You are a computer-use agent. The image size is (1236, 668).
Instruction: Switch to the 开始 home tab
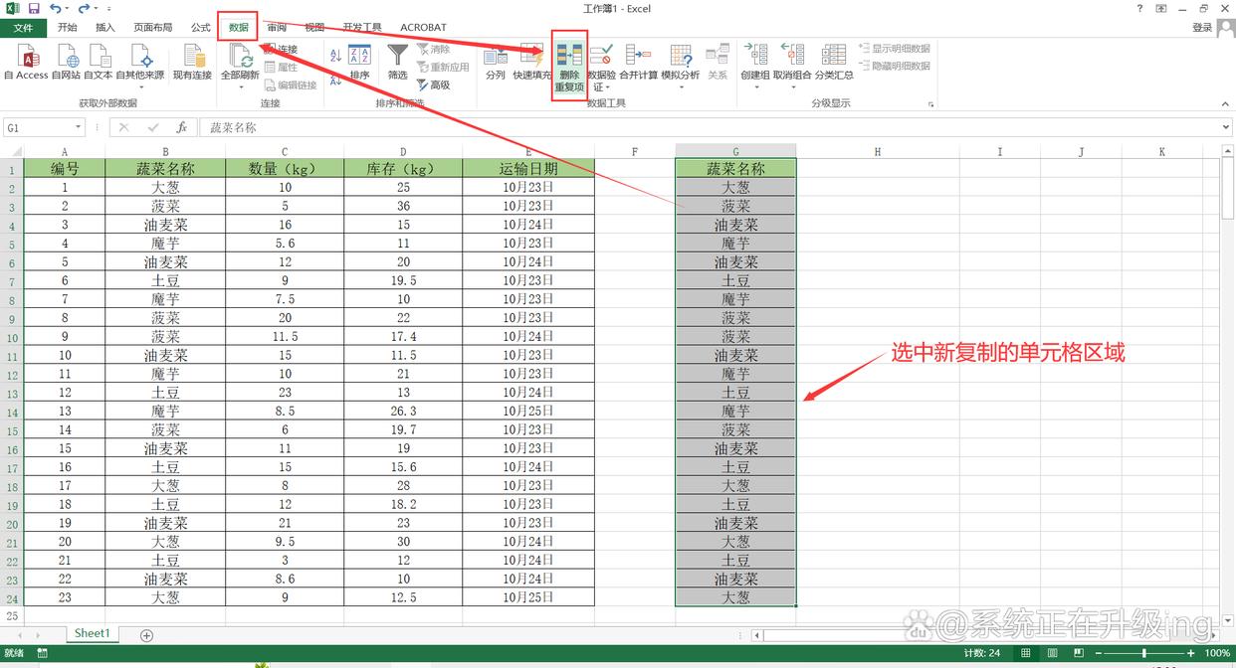click(x=67, y=28)
